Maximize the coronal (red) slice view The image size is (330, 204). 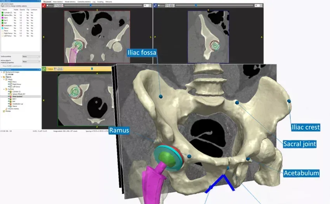click(x=44, y=6)
